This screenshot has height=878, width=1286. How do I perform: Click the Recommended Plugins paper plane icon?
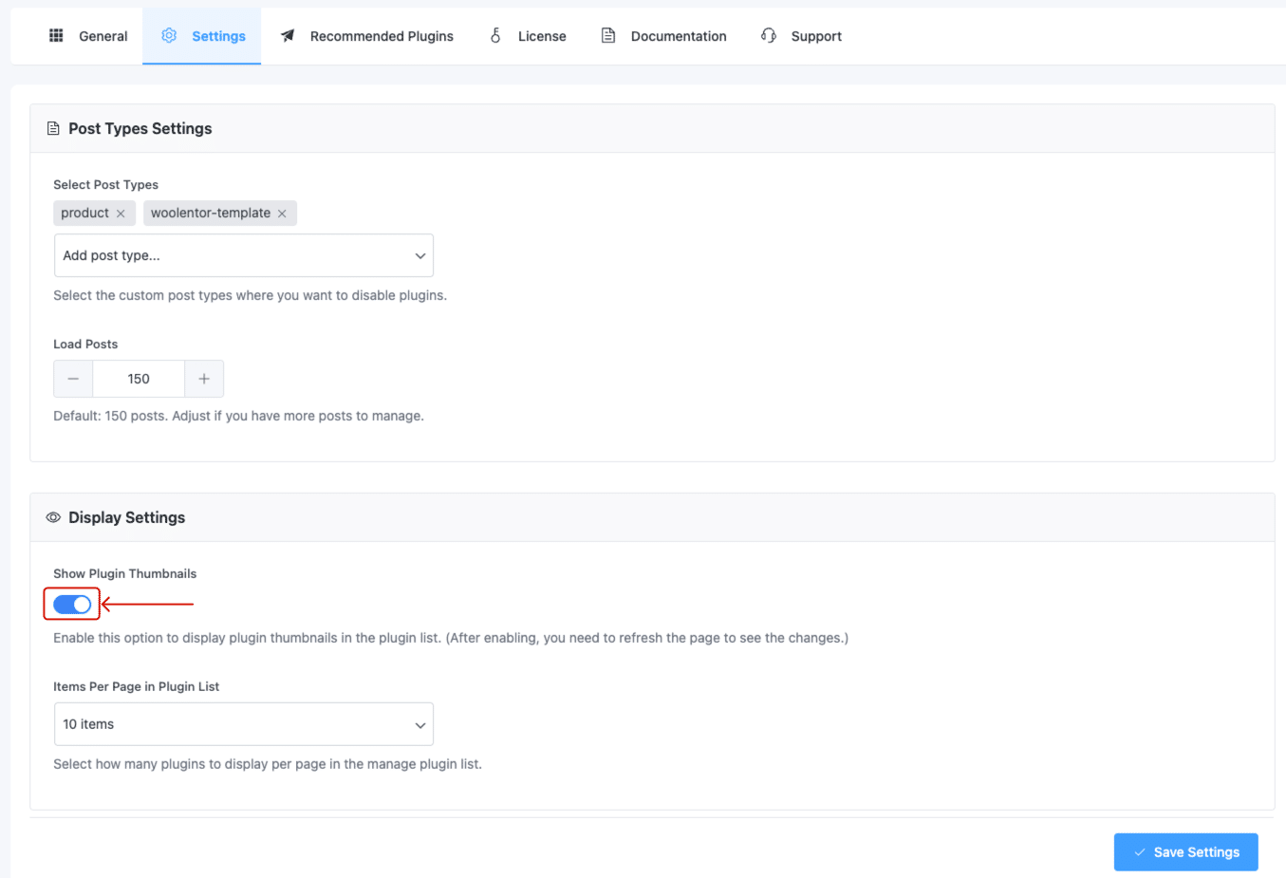coord(288,35)
